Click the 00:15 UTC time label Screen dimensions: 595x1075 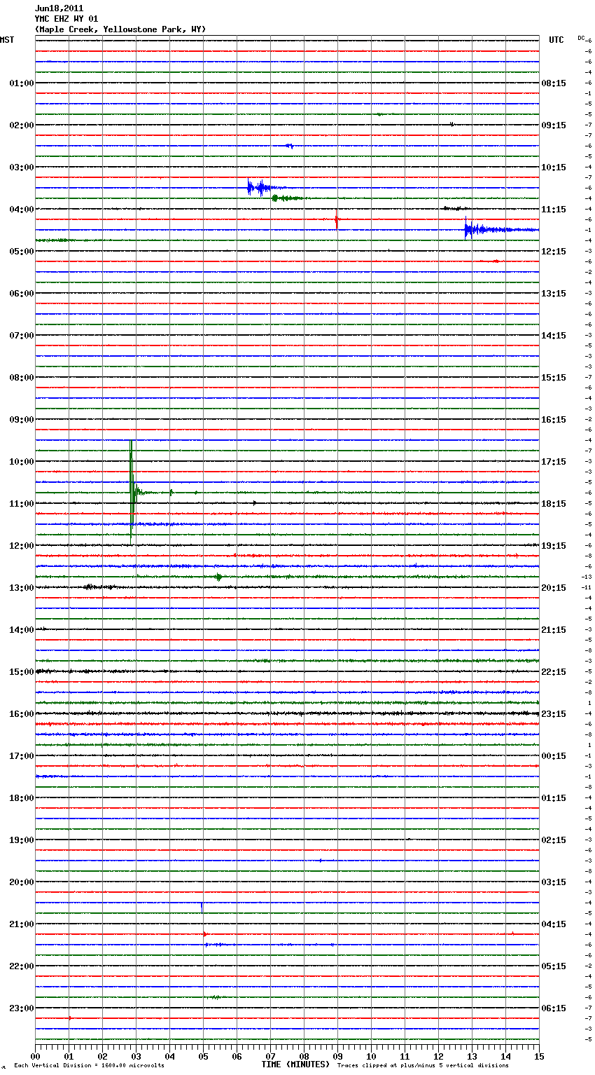pyautogui.click(x=554, y=756)
